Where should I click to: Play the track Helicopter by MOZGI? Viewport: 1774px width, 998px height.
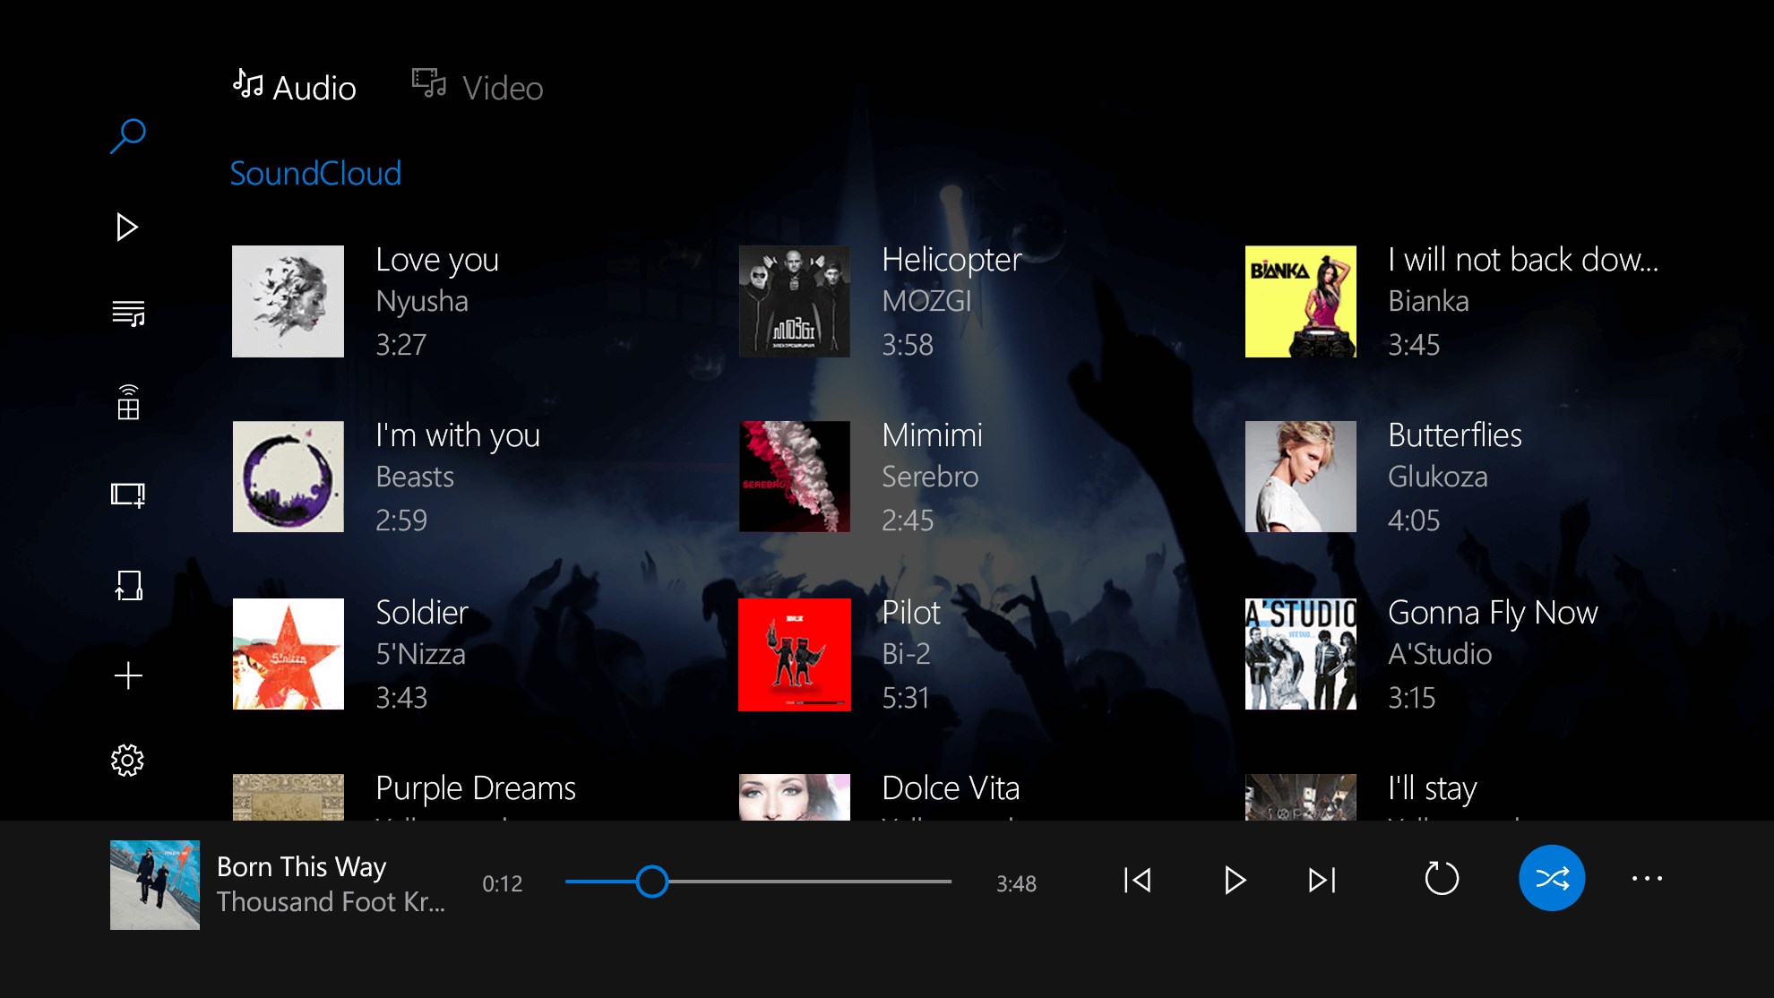[951, 300]
